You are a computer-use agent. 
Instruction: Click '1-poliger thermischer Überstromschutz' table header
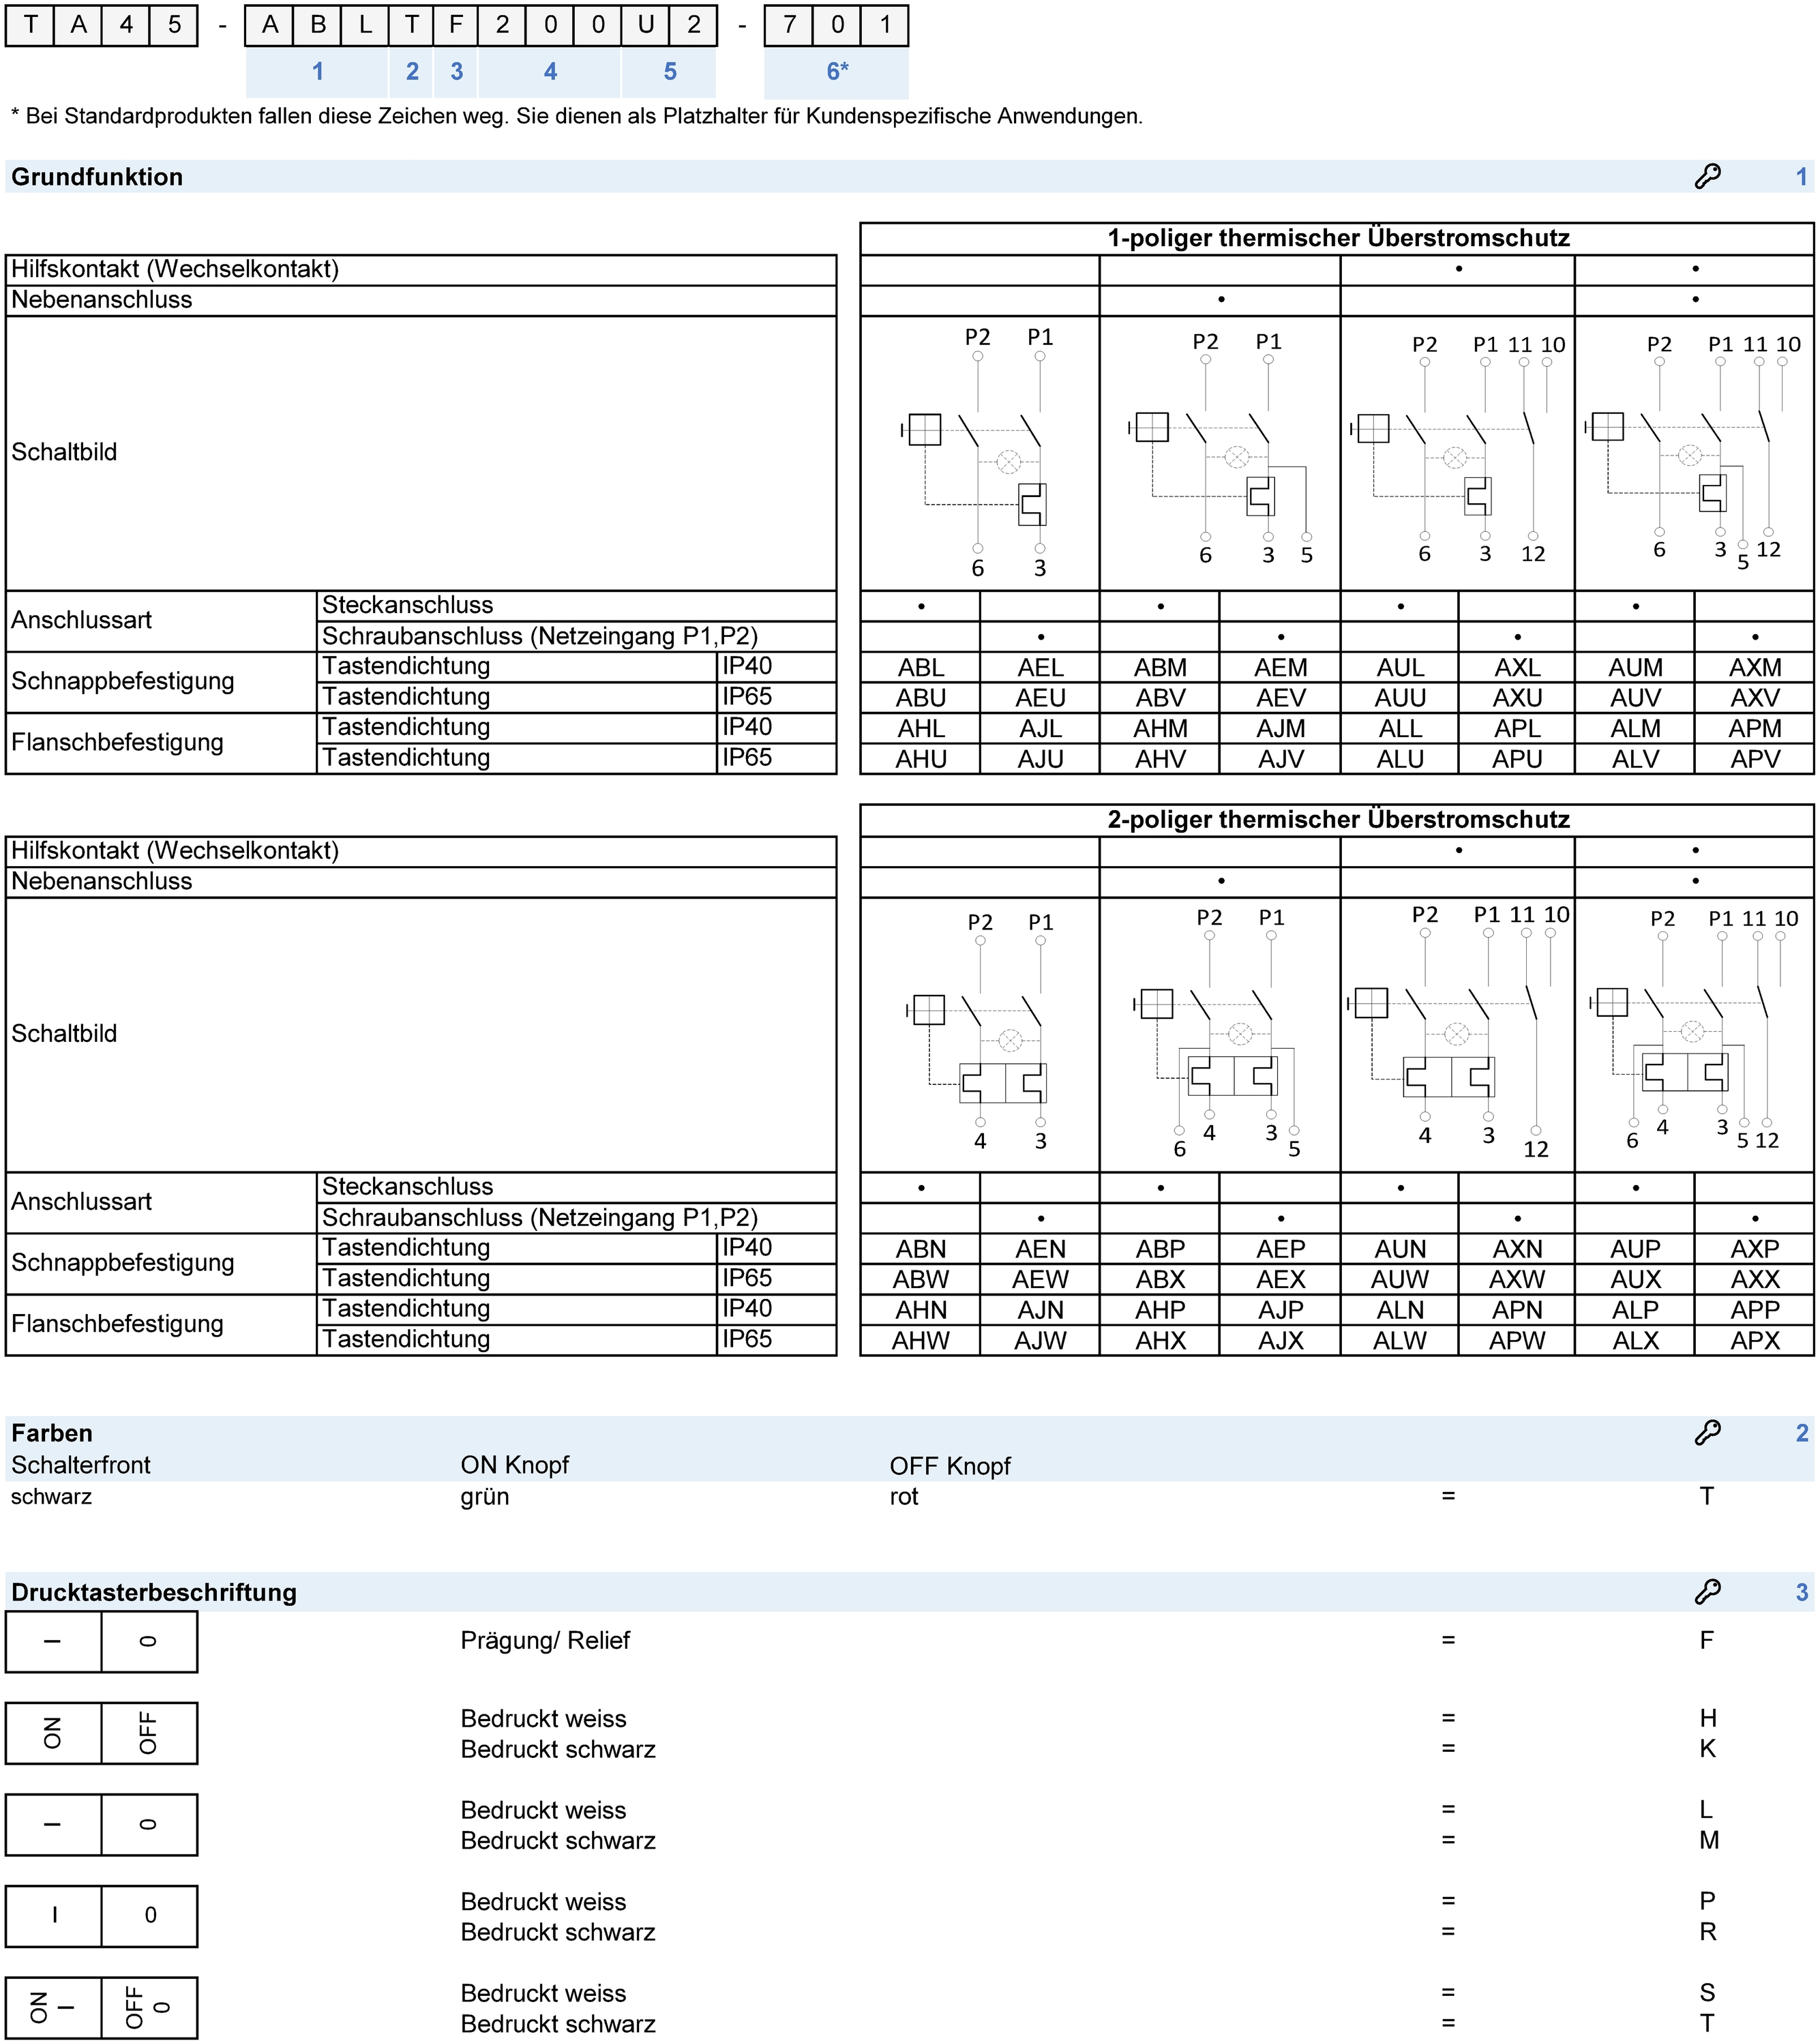pyautogui.click(x=1338, y=238)
